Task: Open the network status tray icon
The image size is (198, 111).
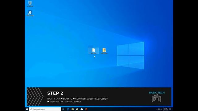Action: point(159,109)
